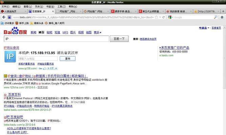
Task: Click the thumbs-up icon near 9.5万
Action: coord(45,69)
